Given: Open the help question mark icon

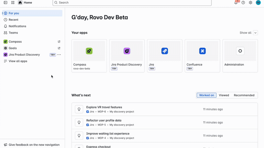Looking at the screenshot, I should pyautogui.click(x=243, y=3).
